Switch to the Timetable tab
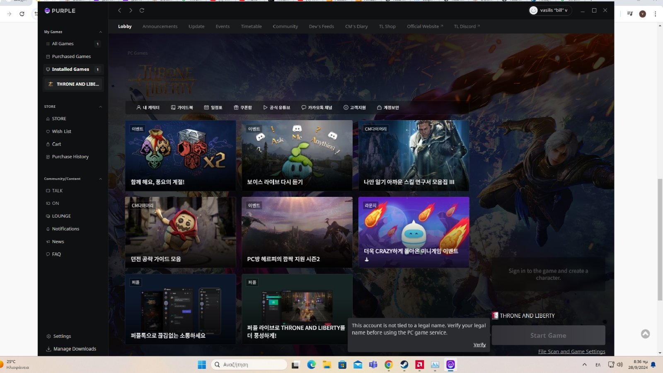 tap(251, 27)
